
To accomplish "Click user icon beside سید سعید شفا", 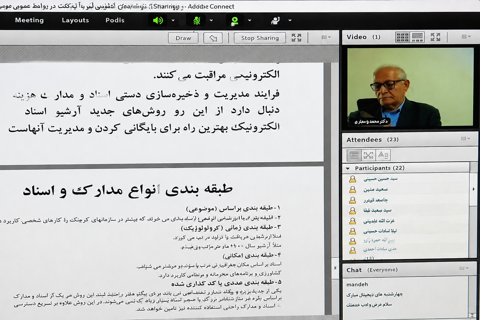I will pos(352,211).
